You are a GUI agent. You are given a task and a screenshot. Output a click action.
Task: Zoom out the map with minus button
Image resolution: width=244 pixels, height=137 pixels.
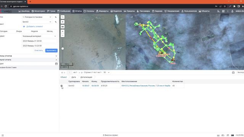[x=63, y=35]
